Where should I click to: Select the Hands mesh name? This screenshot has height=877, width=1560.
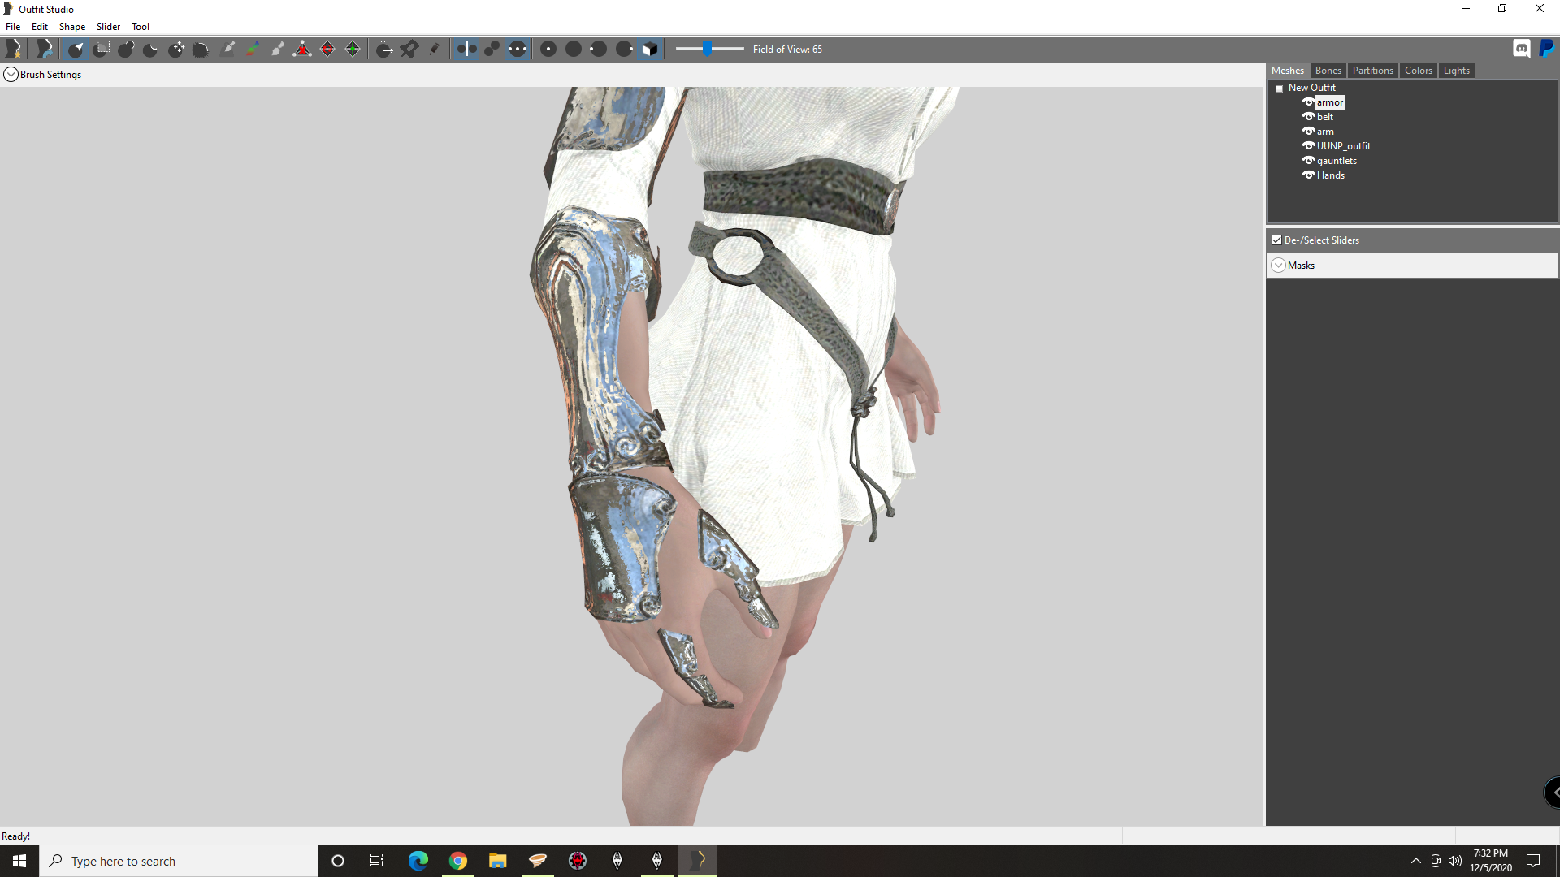pyautogui.click(x=1331, y=175)
